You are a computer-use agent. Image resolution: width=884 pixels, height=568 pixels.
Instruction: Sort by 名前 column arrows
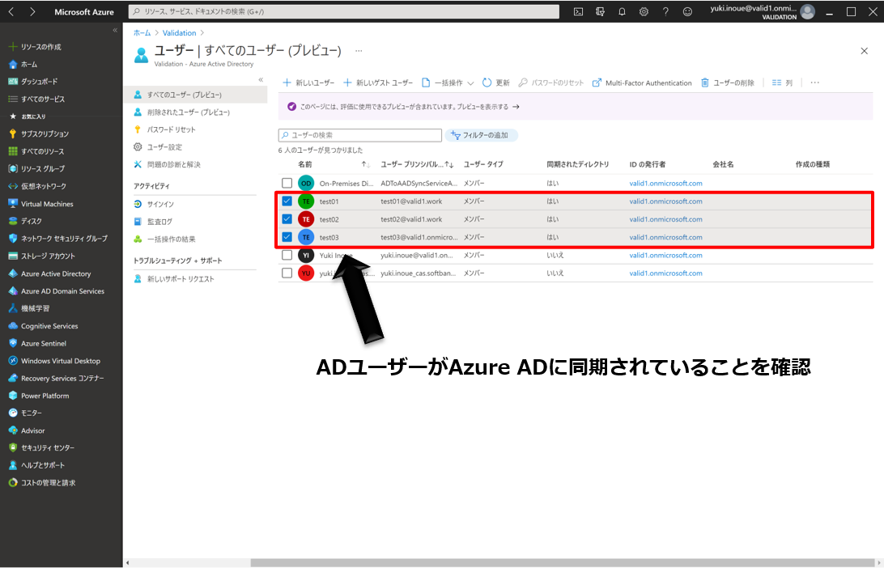pos(365,164)
